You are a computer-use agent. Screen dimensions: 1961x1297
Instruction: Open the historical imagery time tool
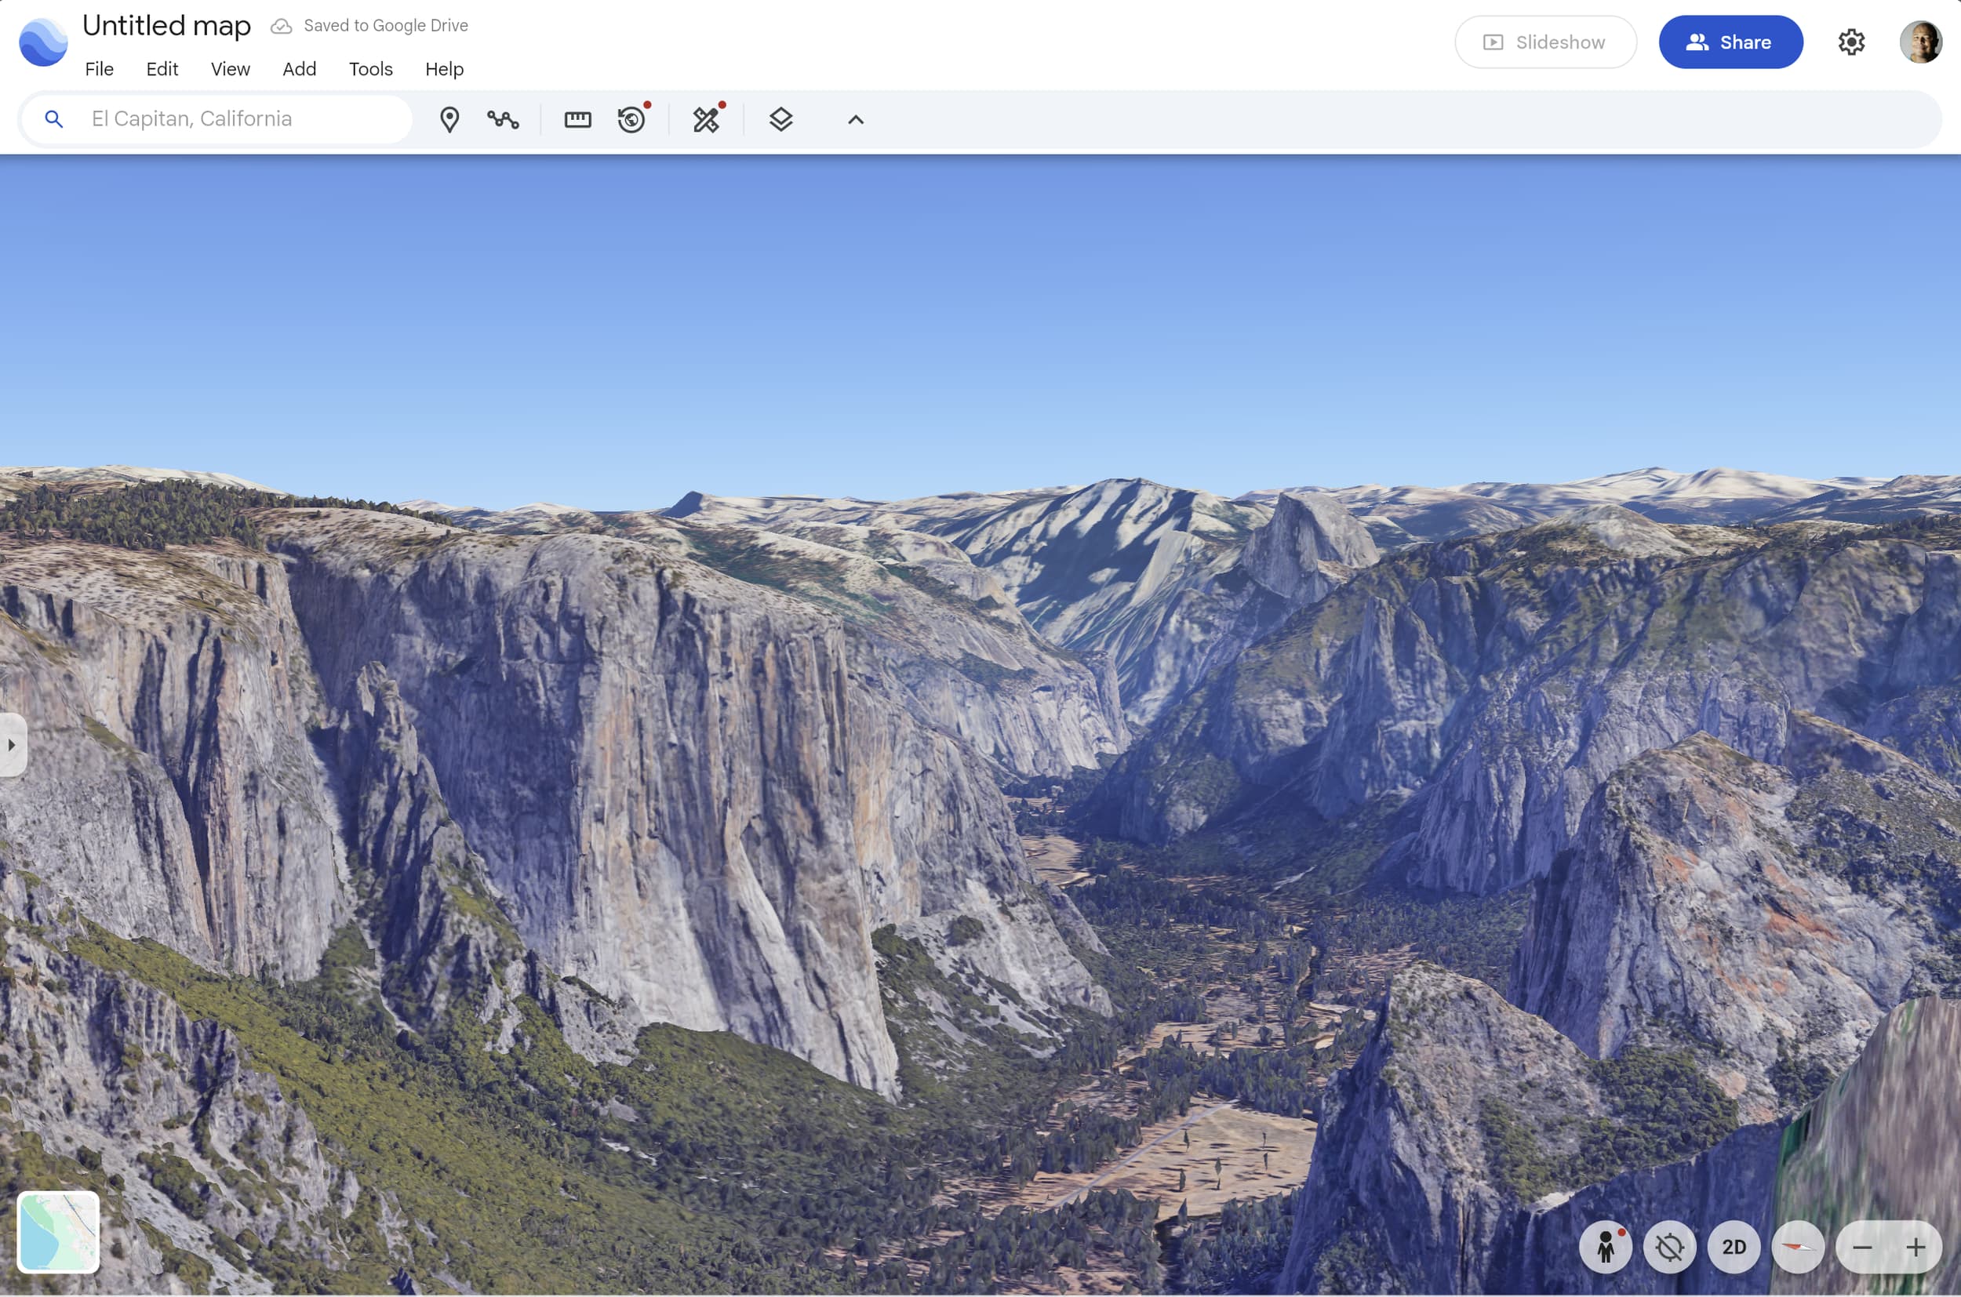(x=632, y=120)
